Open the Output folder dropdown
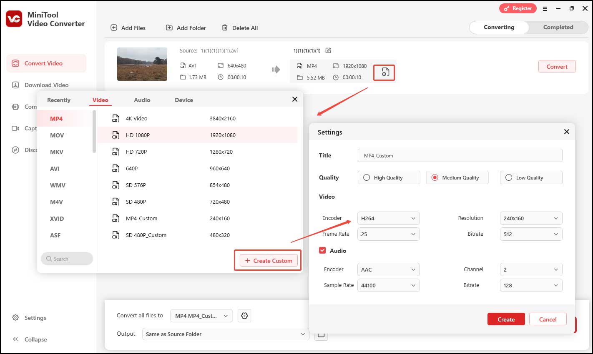The image size is (593, 354). [x=226, y=334]
